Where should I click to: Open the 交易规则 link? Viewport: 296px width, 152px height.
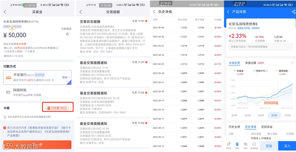(x=66, y=29)
